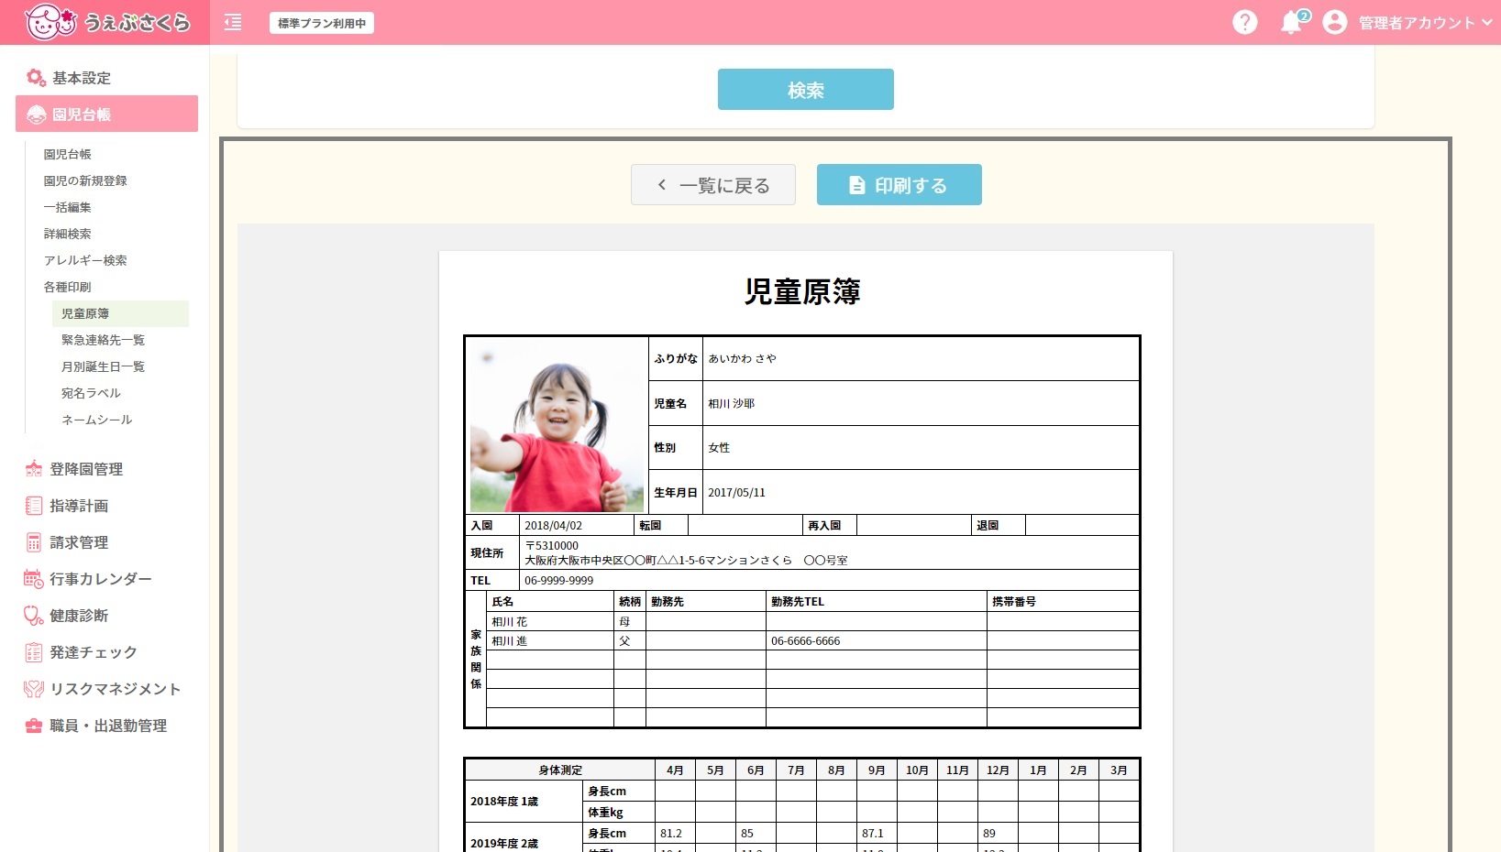Open アレルギー検索
Viewport: 1501px width, 852px height.
[x=85, y=260]
